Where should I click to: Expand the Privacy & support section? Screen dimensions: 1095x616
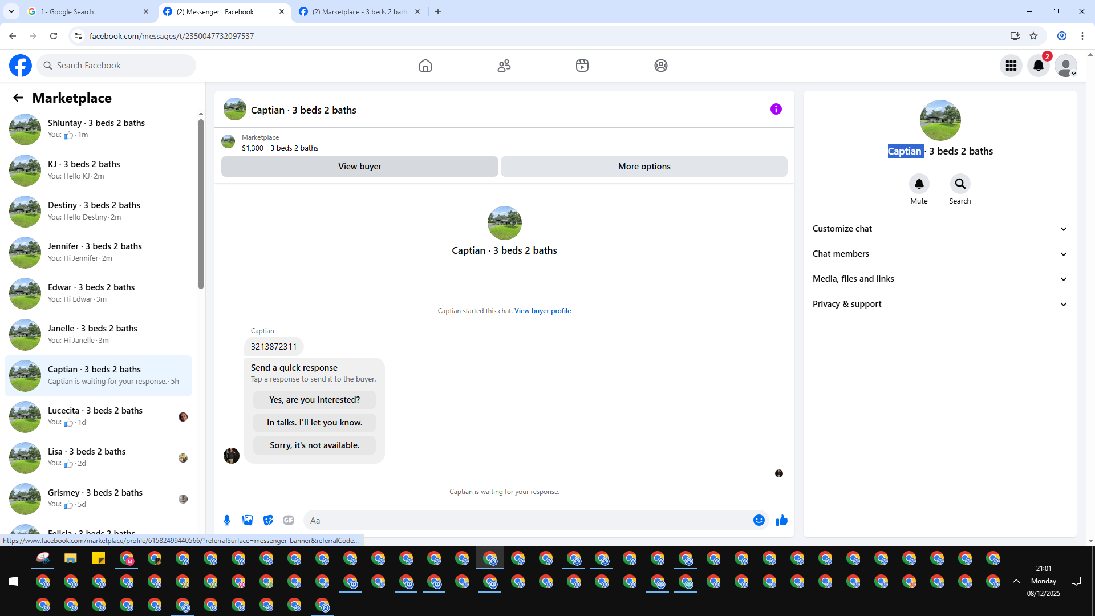click(940, 304)
